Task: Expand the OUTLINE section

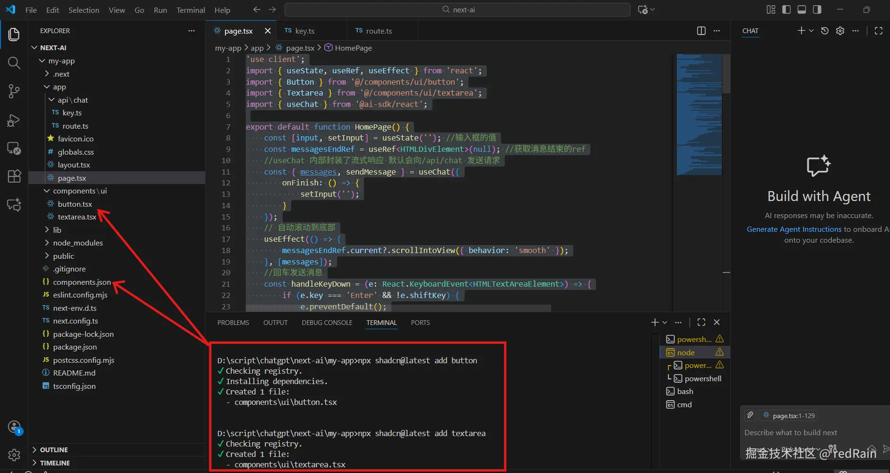Action: coord(53,450)
